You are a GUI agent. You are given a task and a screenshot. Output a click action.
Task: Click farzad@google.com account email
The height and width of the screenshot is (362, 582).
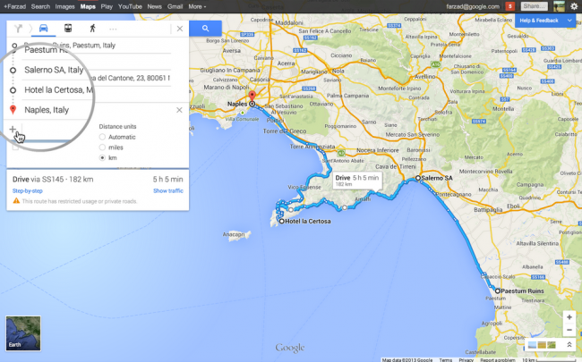(x=473, y=6)
